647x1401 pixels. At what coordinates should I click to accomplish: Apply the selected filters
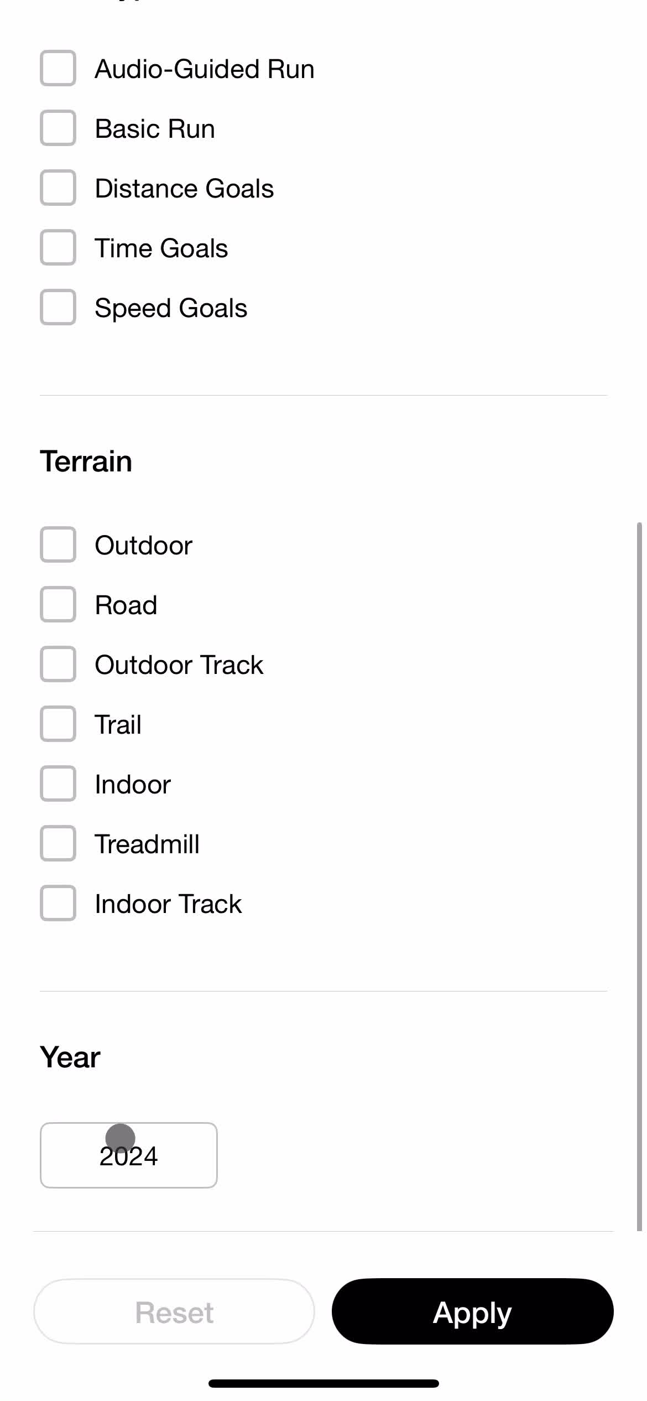(x=472, y=1311)
